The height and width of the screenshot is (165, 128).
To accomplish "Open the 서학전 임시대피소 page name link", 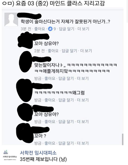I will coord(38,153).
